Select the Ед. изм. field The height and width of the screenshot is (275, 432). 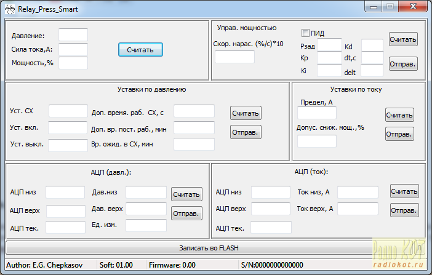(x=145, y=225)
